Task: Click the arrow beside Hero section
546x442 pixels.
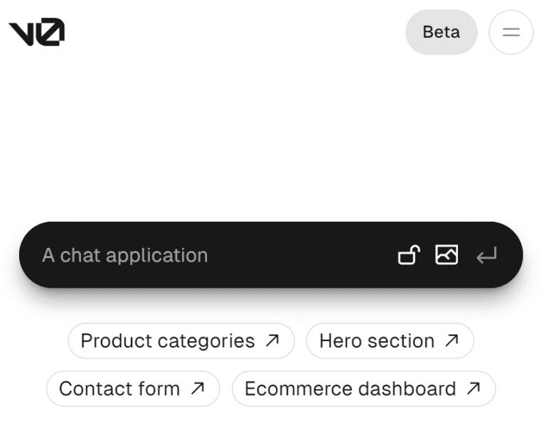Action: pyautogui.click(x=452, y=341)
